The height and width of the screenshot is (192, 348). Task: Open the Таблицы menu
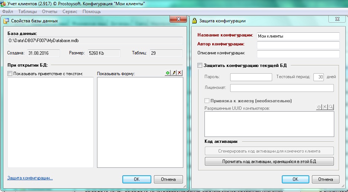28,12
